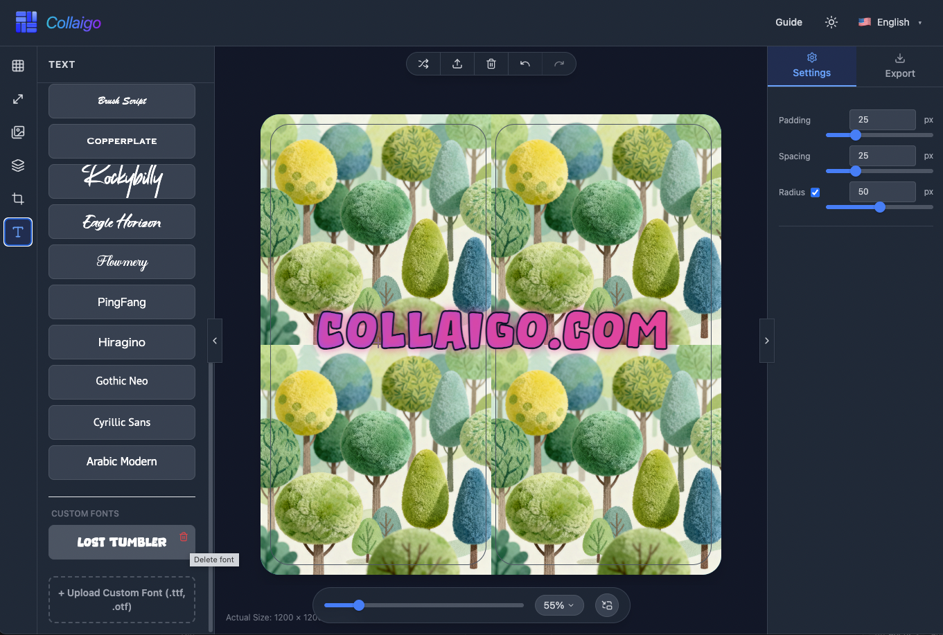Open the grid layout panel icon
Screen dimensions: 943x635
coord(18,66)
